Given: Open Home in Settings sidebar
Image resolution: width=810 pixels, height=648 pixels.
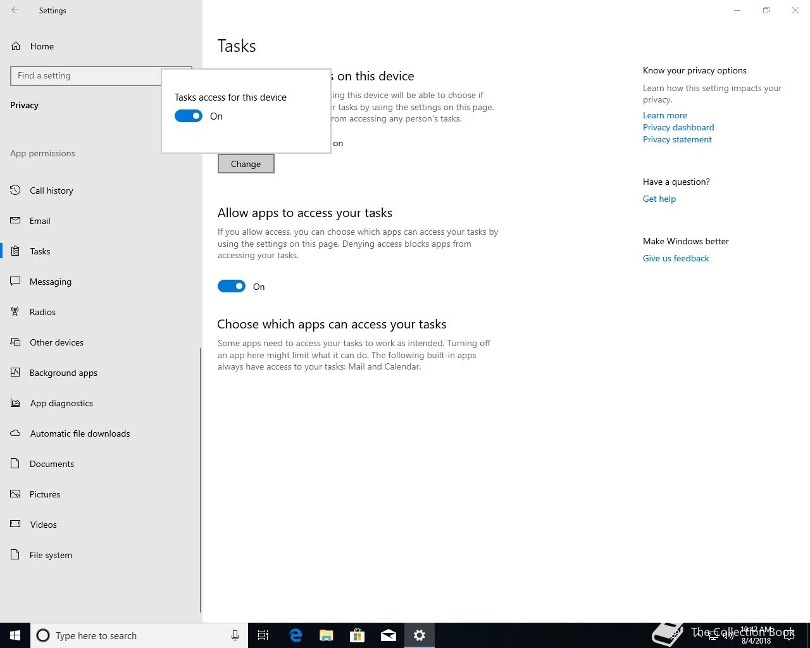Looking at the screenshot, I should [101, 46].
